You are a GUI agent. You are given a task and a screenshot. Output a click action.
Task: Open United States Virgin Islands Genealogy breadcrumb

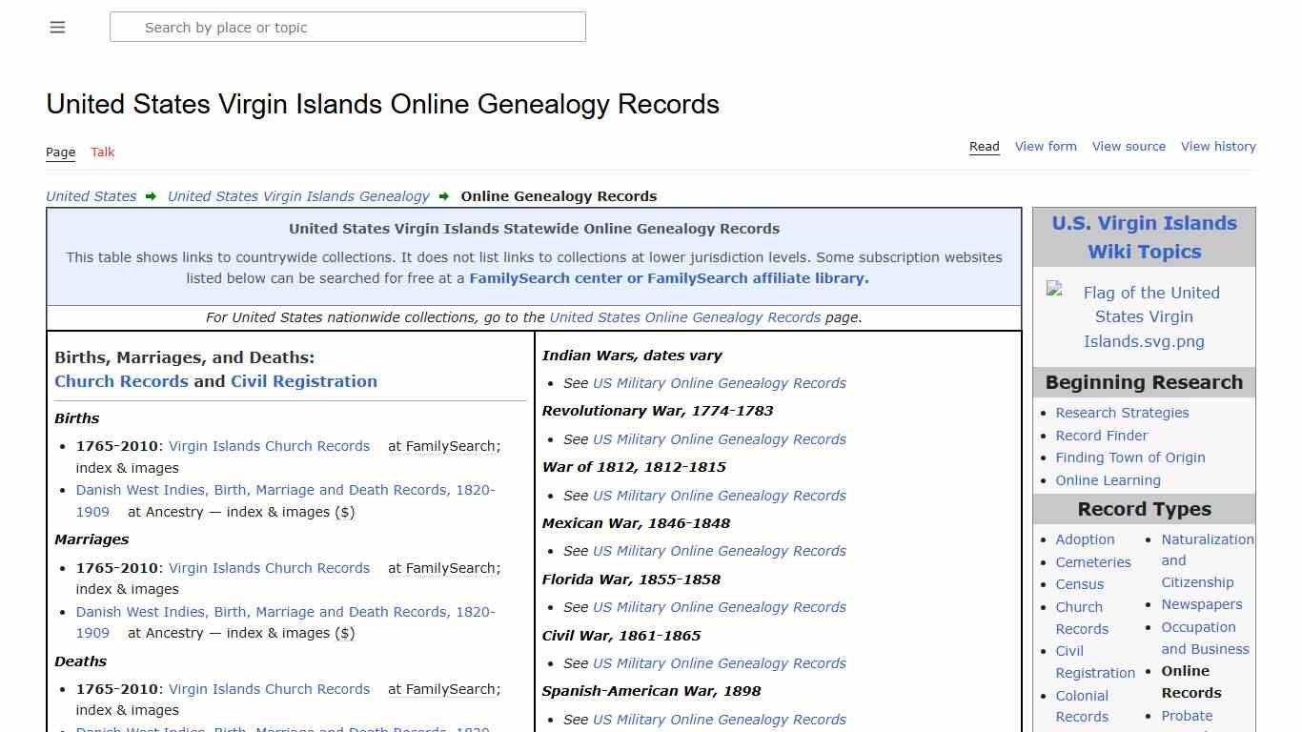coord(298,195)
